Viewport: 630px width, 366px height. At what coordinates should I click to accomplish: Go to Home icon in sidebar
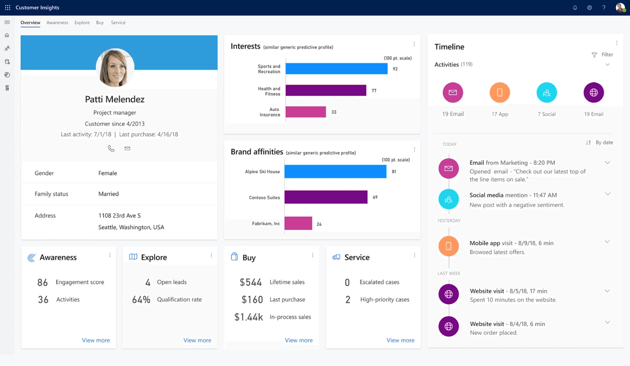[x=7, y=35]
